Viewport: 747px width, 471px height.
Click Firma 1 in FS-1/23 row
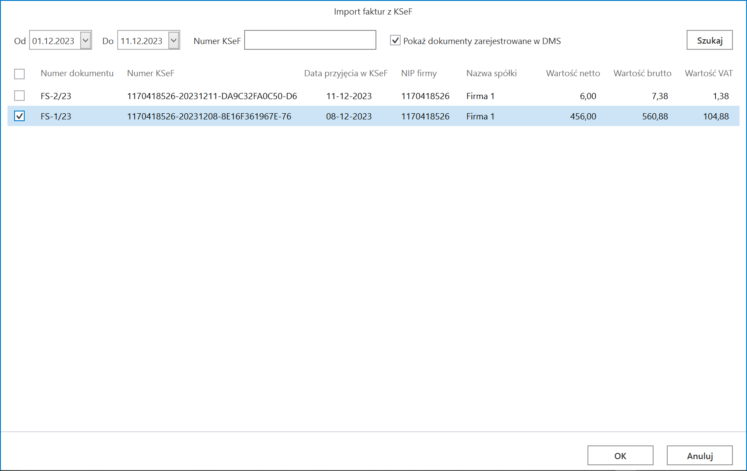(x=480, y=116)
